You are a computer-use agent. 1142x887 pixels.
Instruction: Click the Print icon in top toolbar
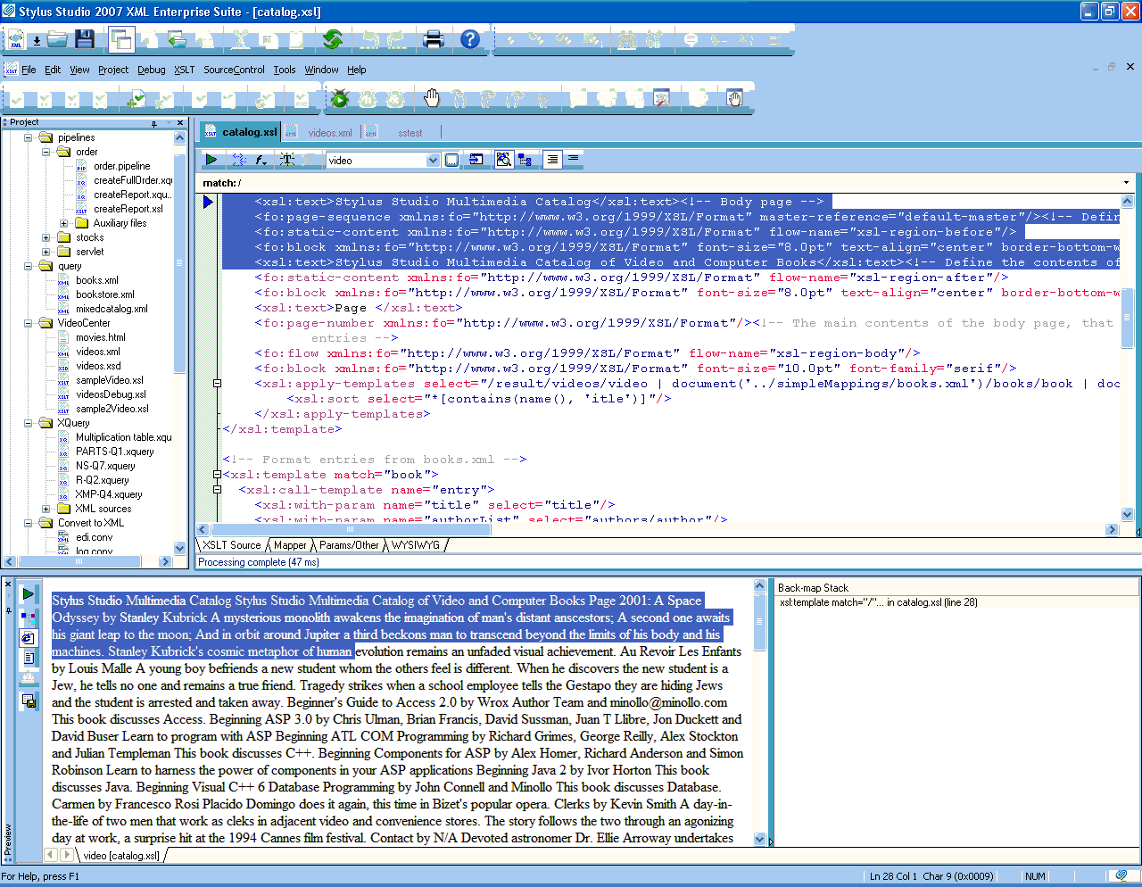pyautogui.click(x=434, y=39)
